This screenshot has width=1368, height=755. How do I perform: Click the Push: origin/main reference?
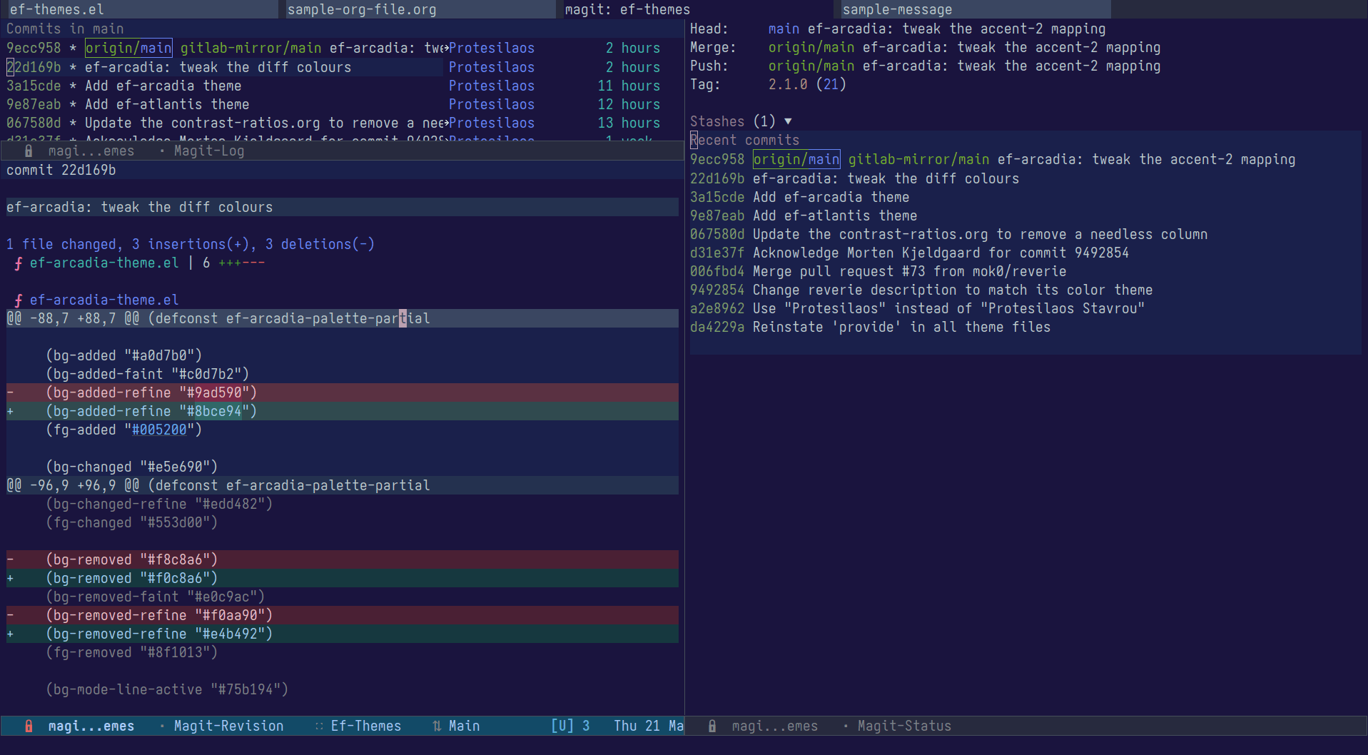pos(811,66)
